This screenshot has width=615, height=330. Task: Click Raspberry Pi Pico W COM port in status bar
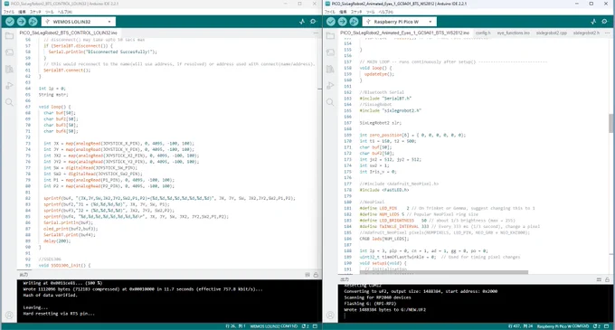(563, 326)
